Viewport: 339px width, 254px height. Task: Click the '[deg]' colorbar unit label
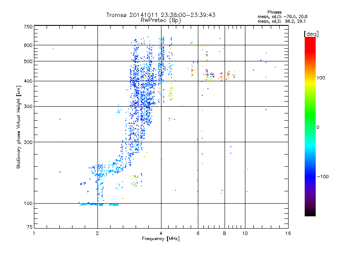pos(311,34)
